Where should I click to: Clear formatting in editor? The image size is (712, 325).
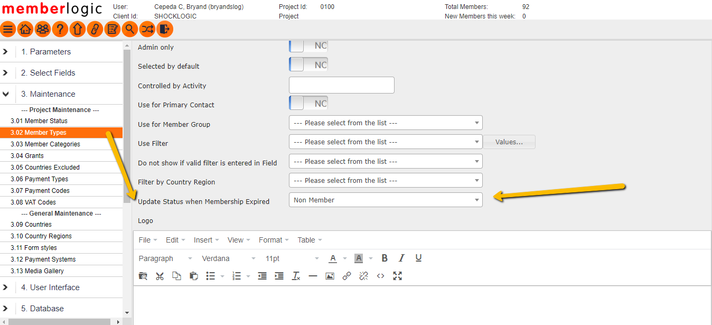pyautogui.click(x=296, y=276)
